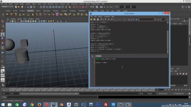Open Blender from taskbar
The image size is (191, 107).
pos(61,104)
